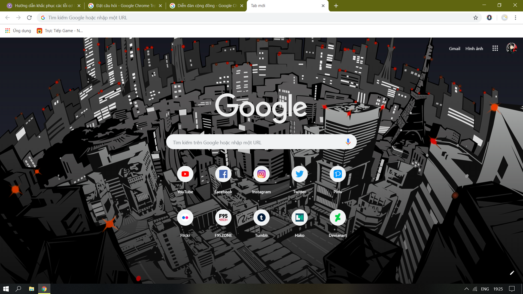Start voice search with the microphone icon
Image resolution: width=523 pixels, height=294 pixels.
point(348,142)
